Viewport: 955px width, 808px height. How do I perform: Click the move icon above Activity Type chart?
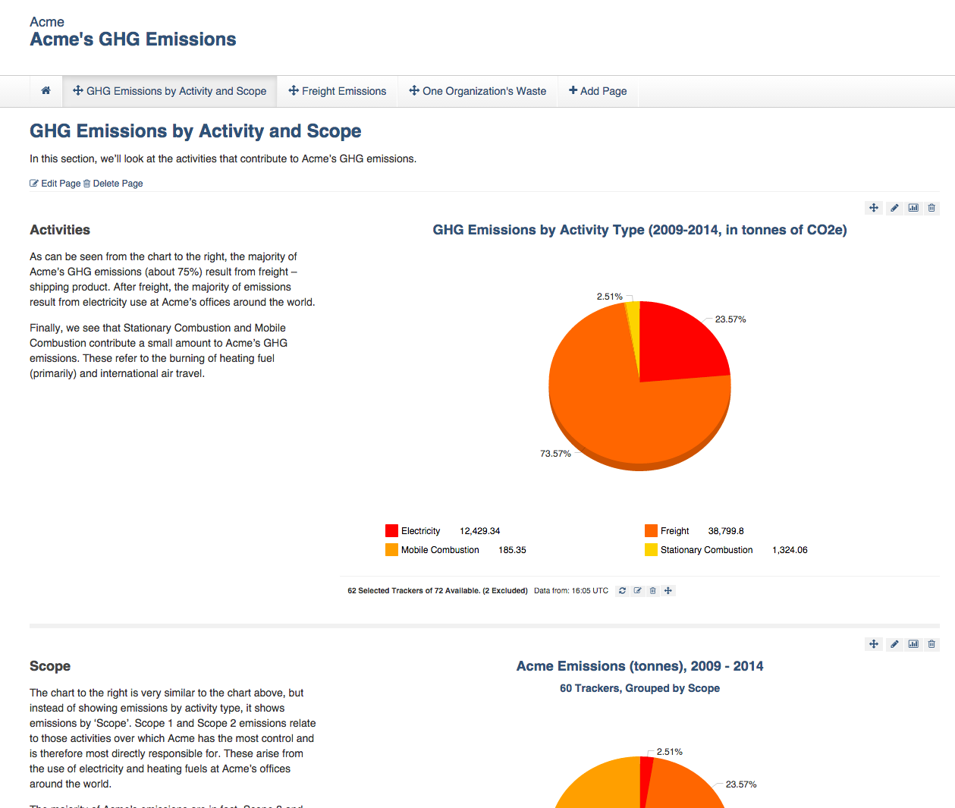(874, 208)
